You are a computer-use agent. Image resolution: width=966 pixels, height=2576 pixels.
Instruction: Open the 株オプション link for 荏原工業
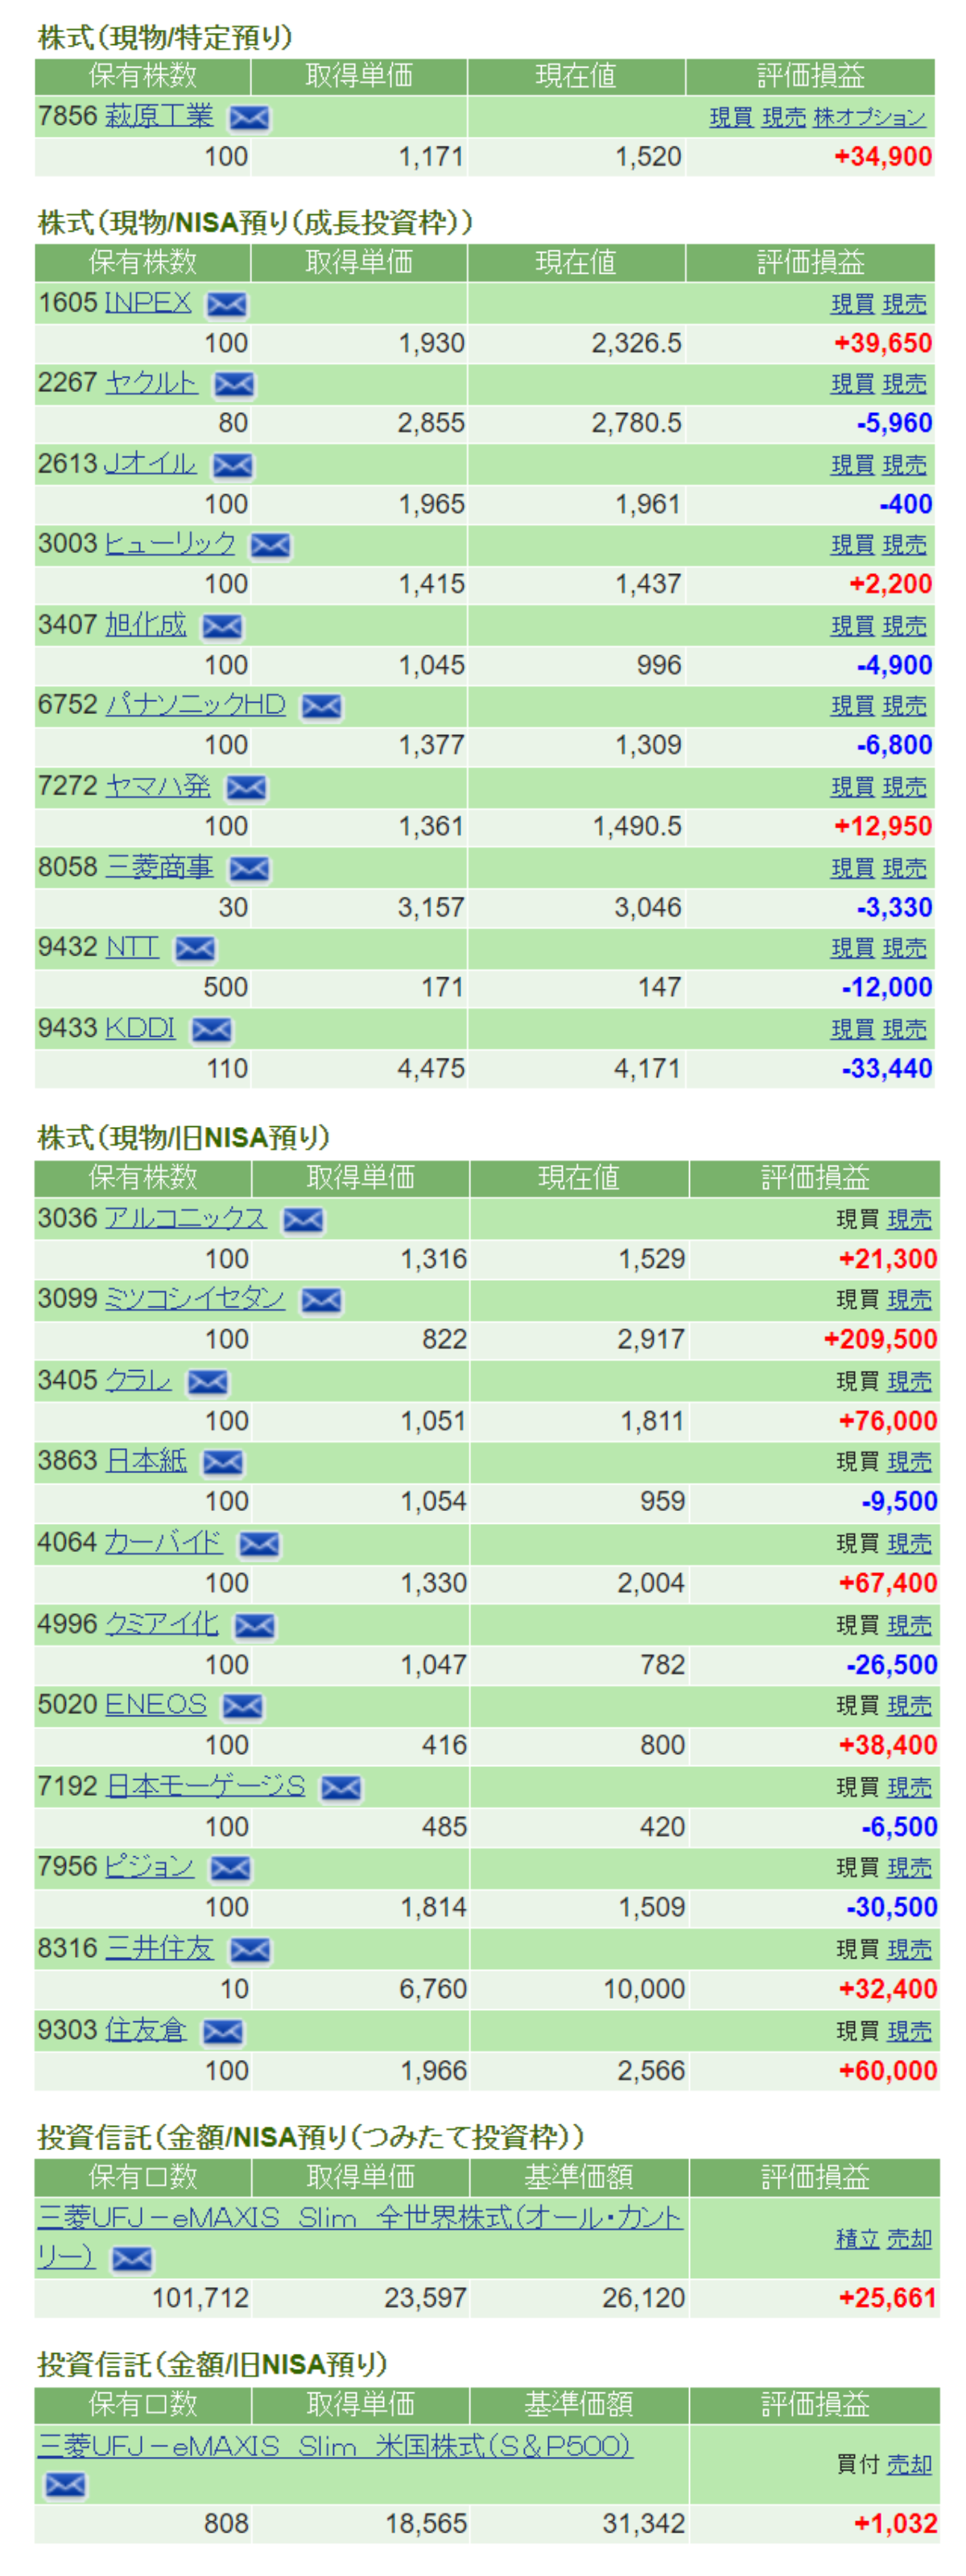tap(869, 118)
